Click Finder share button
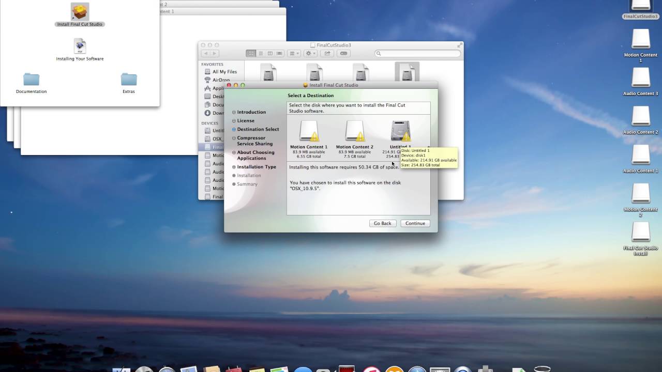 pyautogui.click(x=327, y=53)
